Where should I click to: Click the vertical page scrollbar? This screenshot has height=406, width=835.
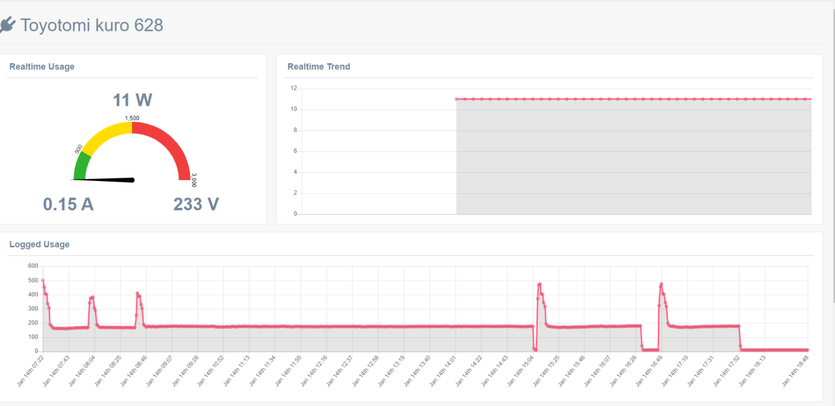point(833,157)
